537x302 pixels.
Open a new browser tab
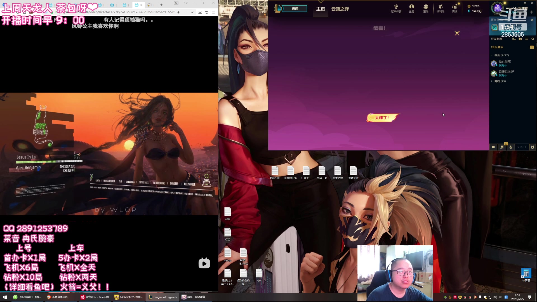click(x=161, y=5)
